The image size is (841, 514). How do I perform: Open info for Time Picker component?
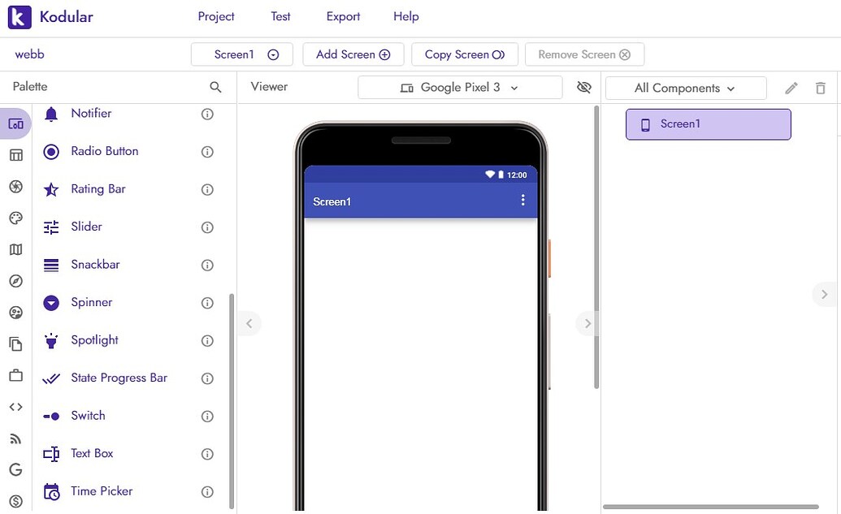[207, 492]
